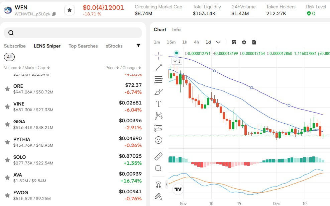Select the LENS Sniper tab
The image size is (330, 206).
[x=47, y=46]
